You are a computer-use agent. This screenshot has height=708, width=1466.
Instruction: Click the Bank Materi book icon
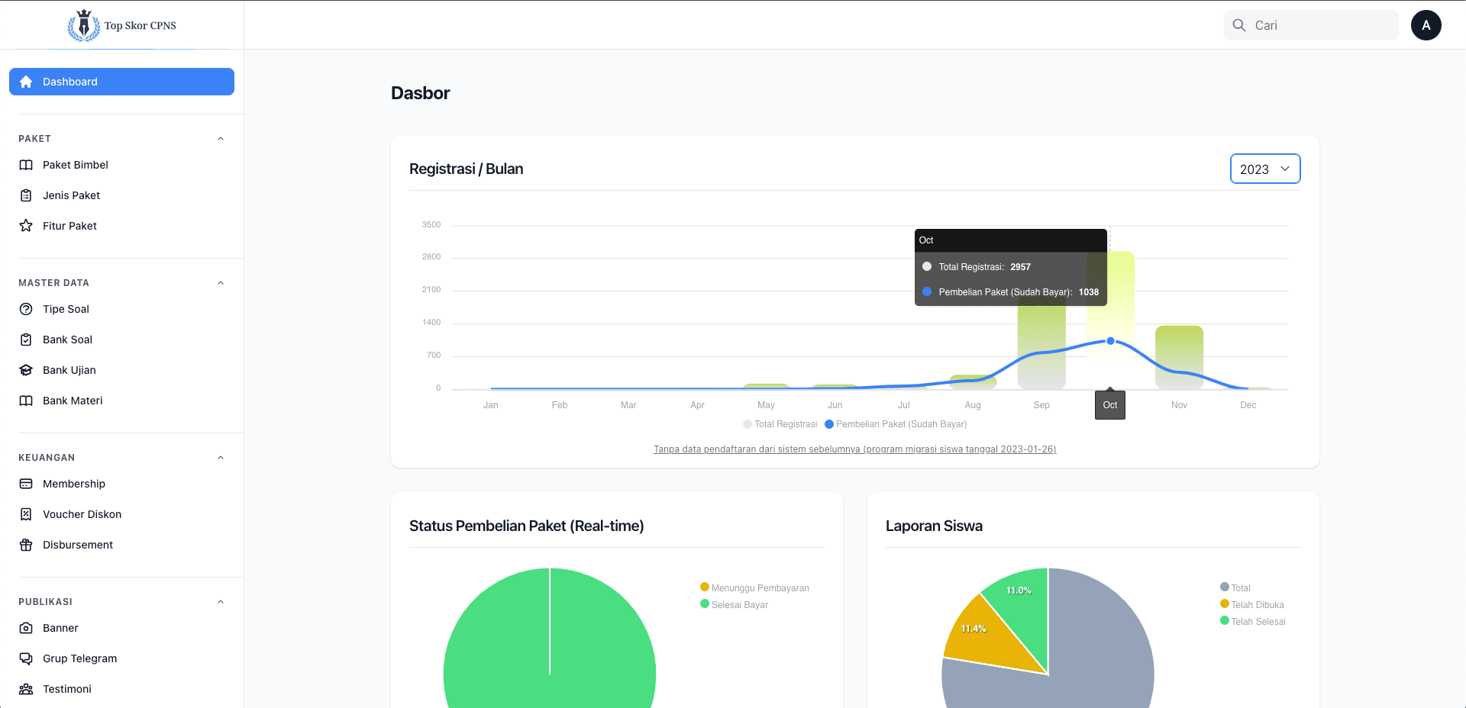[x=26, y=401]
